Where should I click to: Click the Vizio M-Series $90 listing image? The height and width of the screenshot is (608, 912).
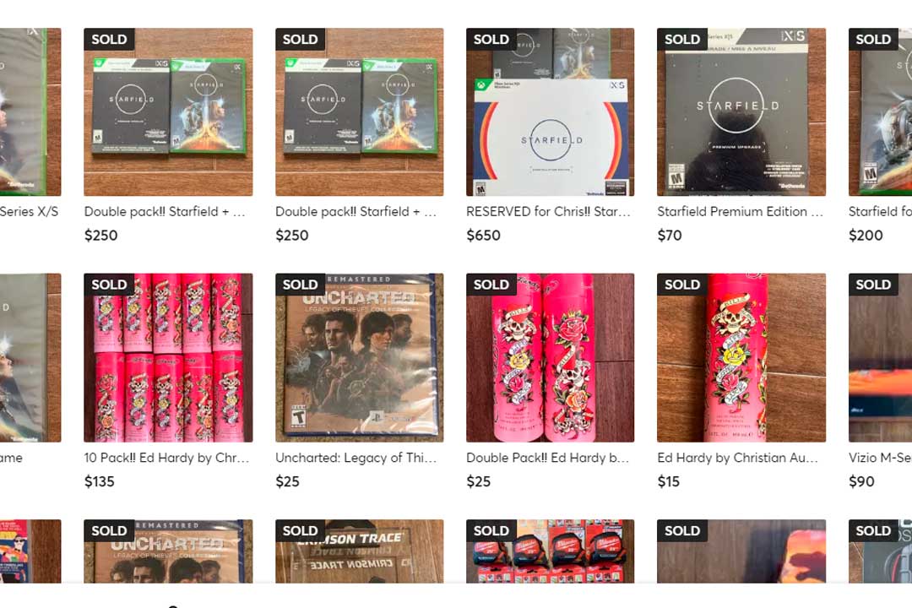880,358
